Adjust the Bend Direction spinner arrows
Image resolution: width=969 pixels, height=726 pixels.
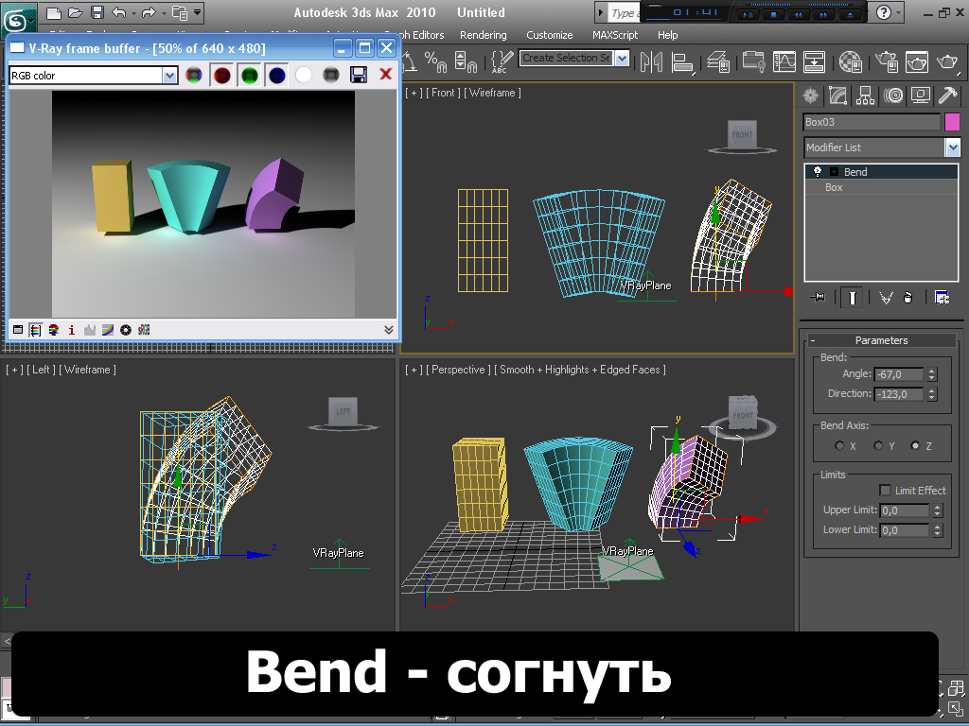tap(932, 394)
